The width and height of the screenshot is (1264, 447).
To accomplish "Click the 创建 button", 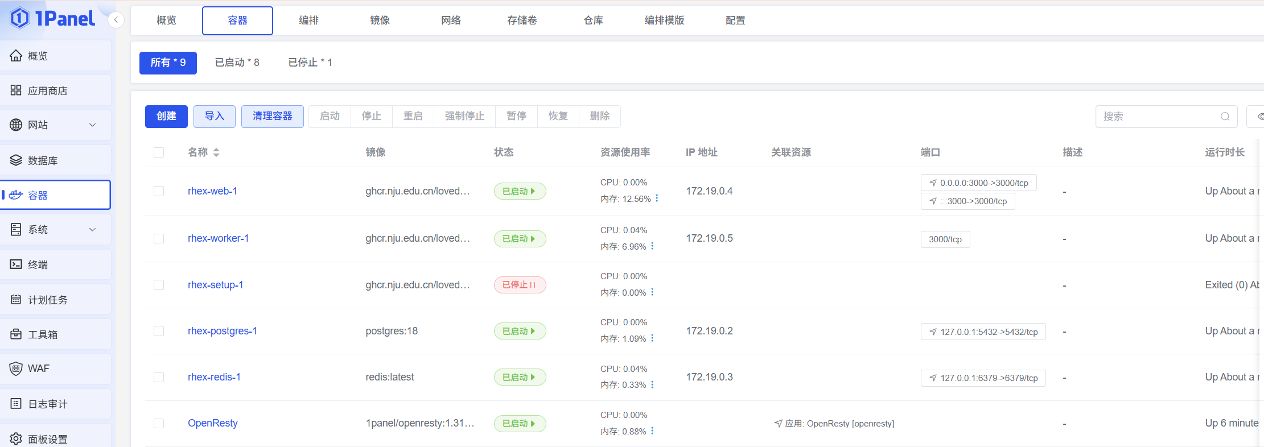I will 166,117.
